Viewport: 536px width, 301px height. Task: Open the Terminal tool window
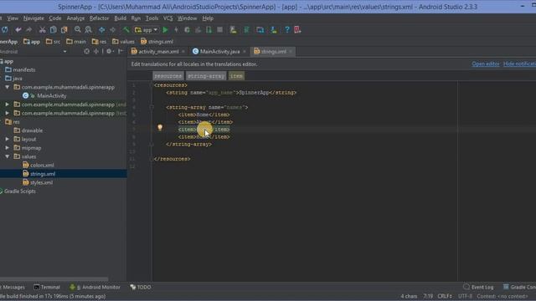[x=47, y=288]
